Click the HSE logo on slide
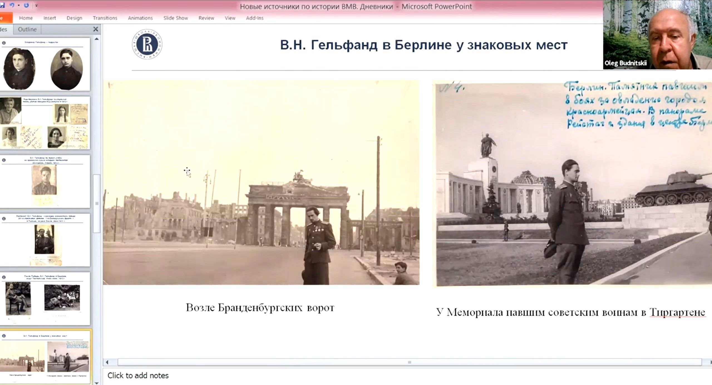712x385 pixels. (x=147, y=44)
